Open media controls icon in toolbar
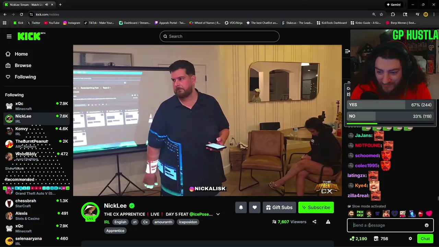 (x=417, y=14)
